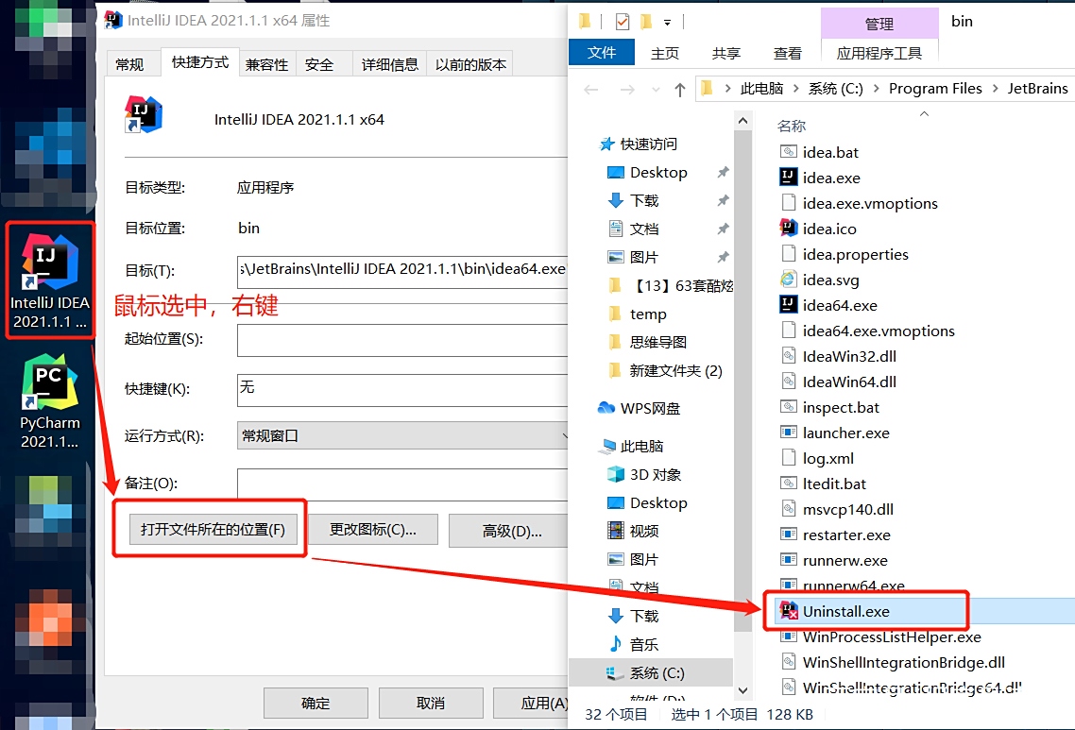Switch to the 兼容性 tab
1075x730 pixels.
pos(266,64)
